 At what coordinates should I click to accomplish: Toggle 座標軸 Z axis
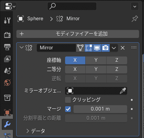pyautogui.click(x=117, y=60)
